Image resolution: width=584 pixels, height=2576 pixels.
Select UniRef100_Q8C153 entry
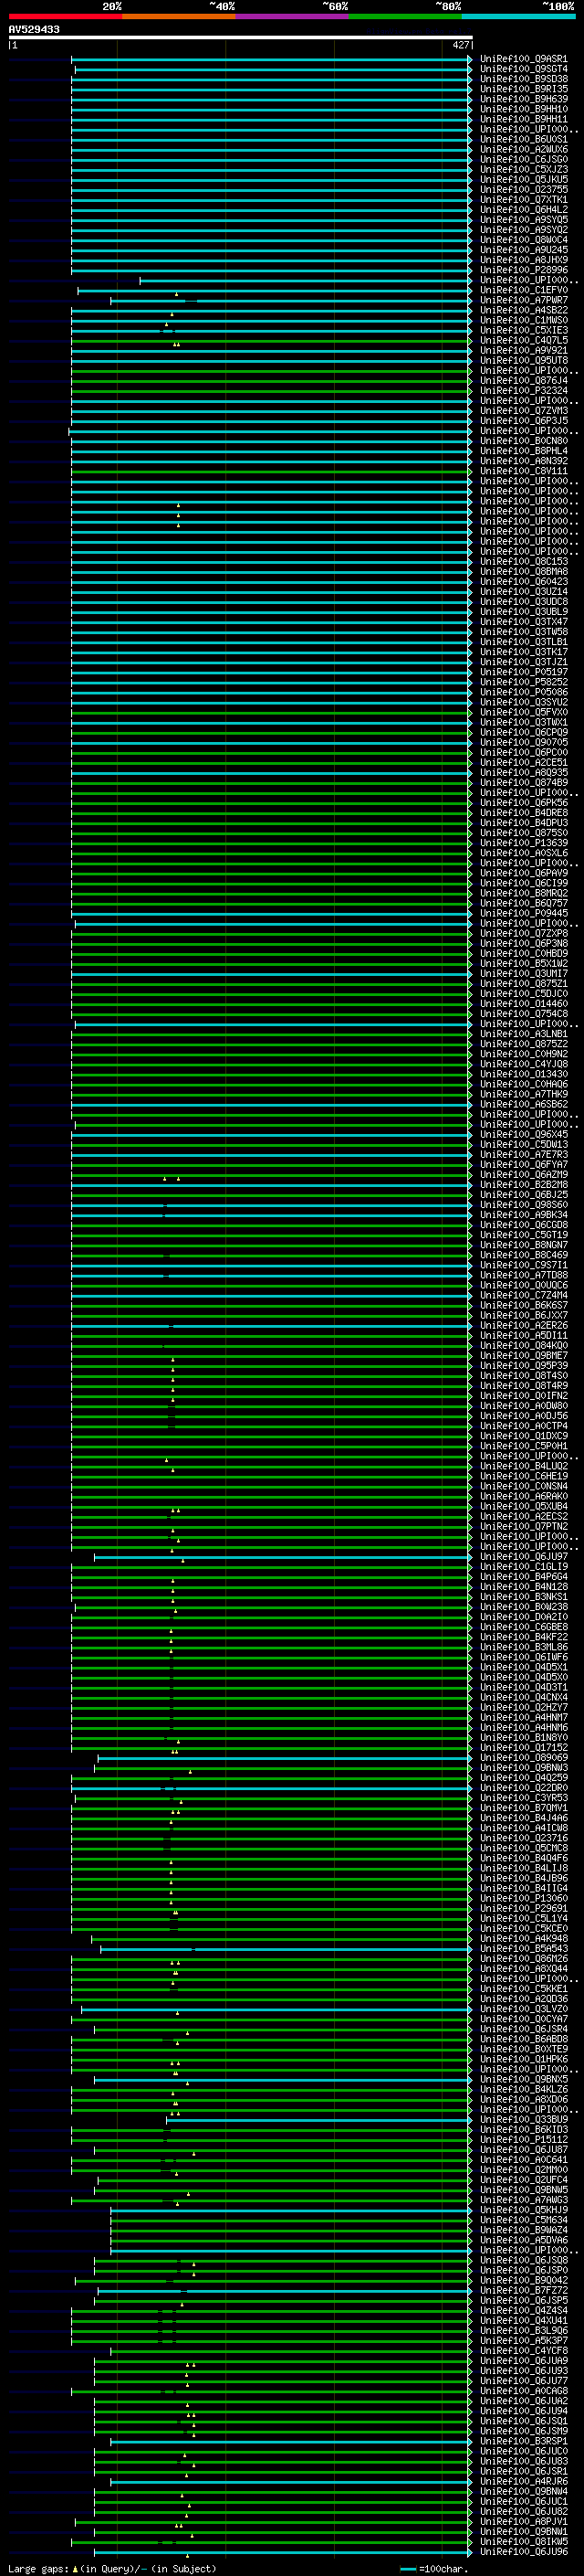pyautogui.click(x=523, y=562)
